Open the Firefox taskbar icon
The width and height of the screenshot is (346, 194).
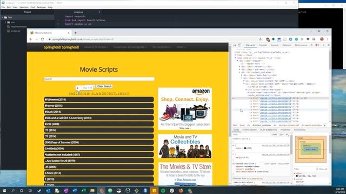click(181, 190)
